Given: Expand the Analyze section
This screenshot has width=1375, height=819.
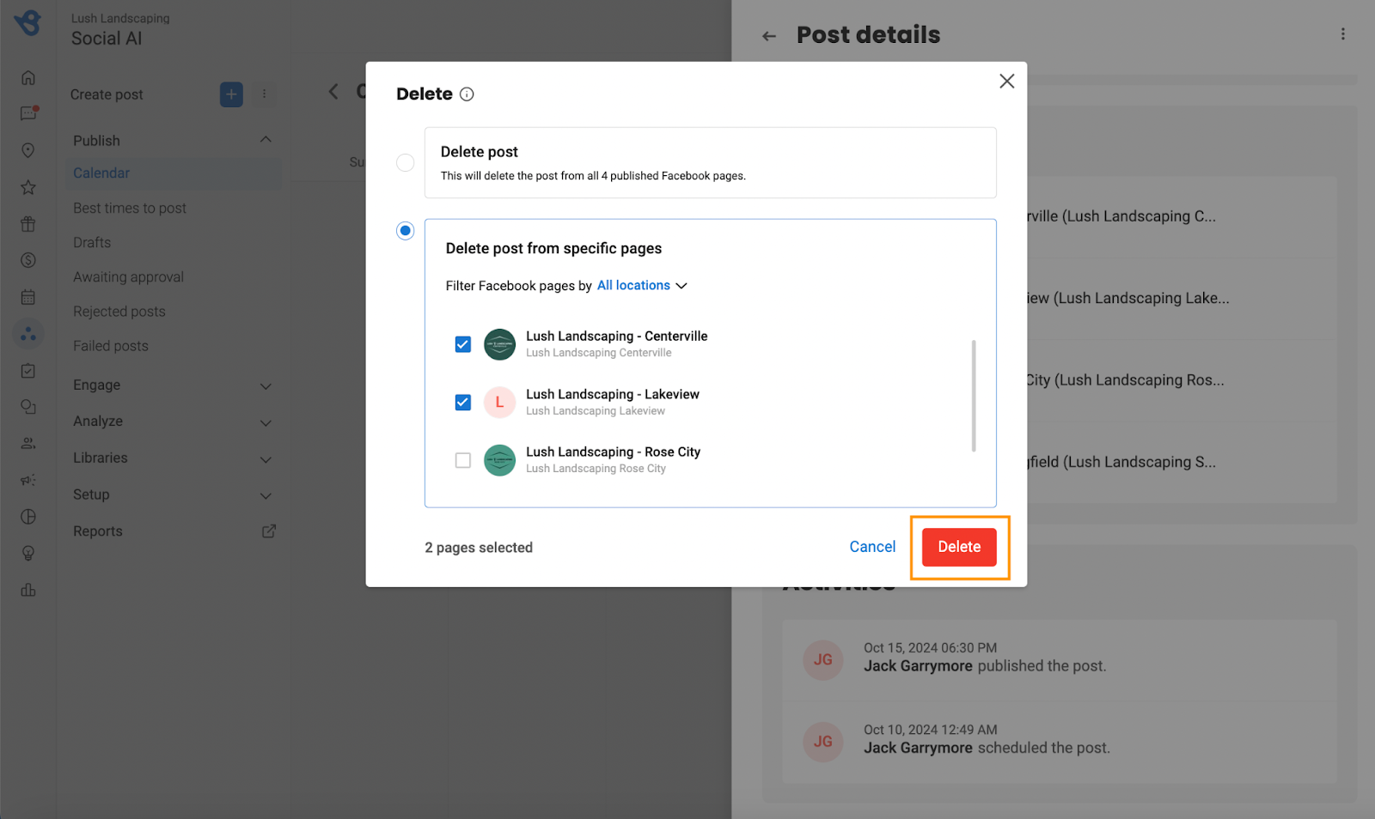Looking at the screenshot, I should [173, 422].
